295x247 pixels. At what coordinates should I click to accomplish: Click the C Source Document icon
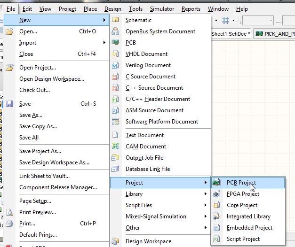pos(115,77)
